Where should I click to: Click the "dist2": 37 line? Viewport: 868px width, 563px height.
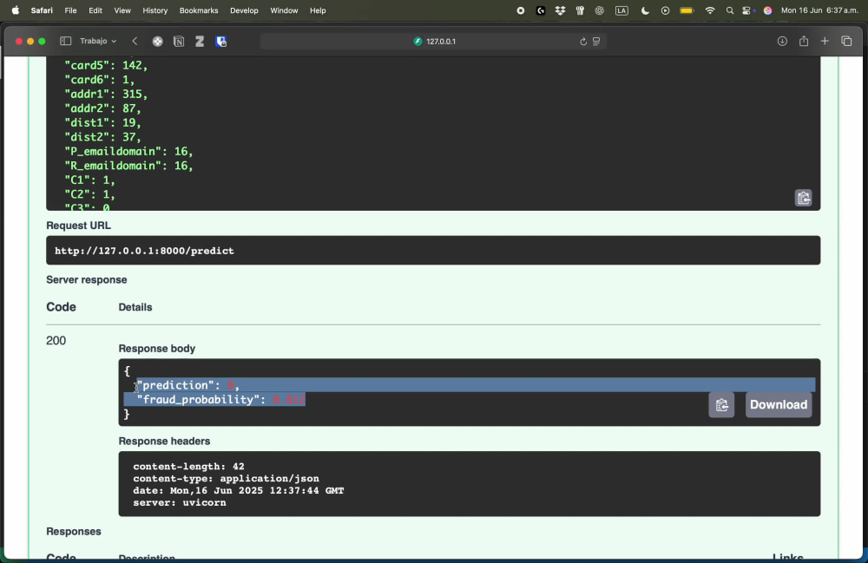103,137
